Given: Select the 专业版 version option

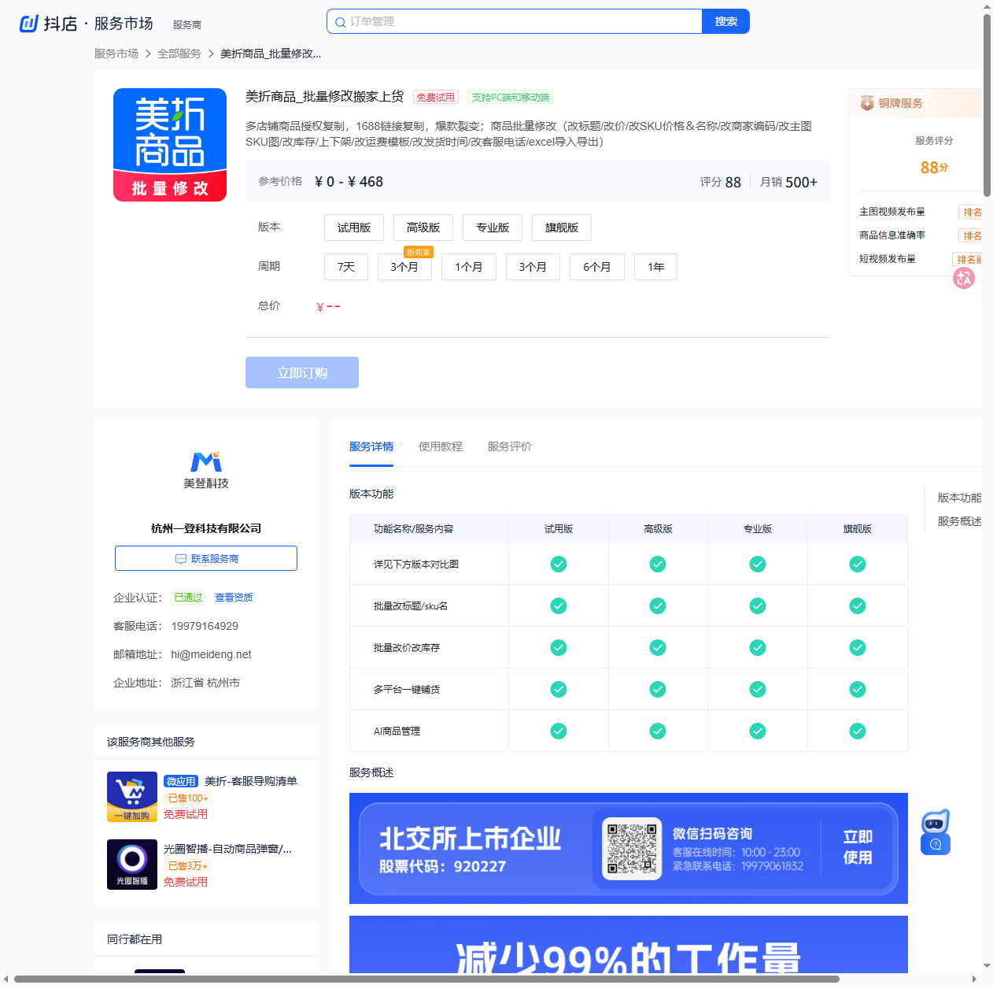Looking at the screenshot, I should [493, 228].
